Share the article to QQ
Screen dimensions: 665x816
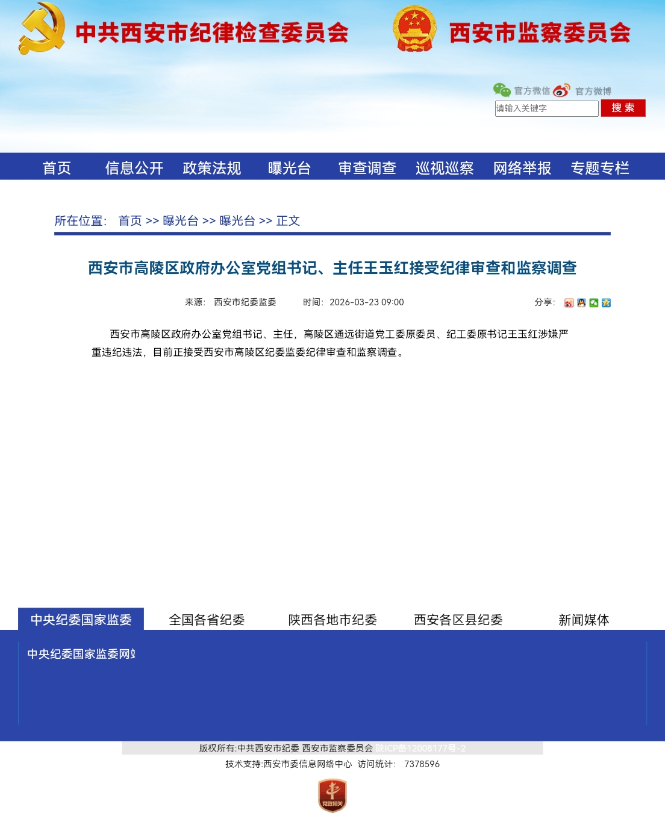coord(581,303)
